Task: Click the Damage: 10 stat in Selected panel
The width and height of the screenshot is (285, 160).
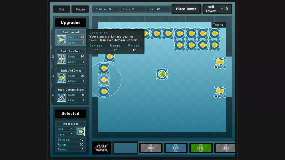Action: 70,140
